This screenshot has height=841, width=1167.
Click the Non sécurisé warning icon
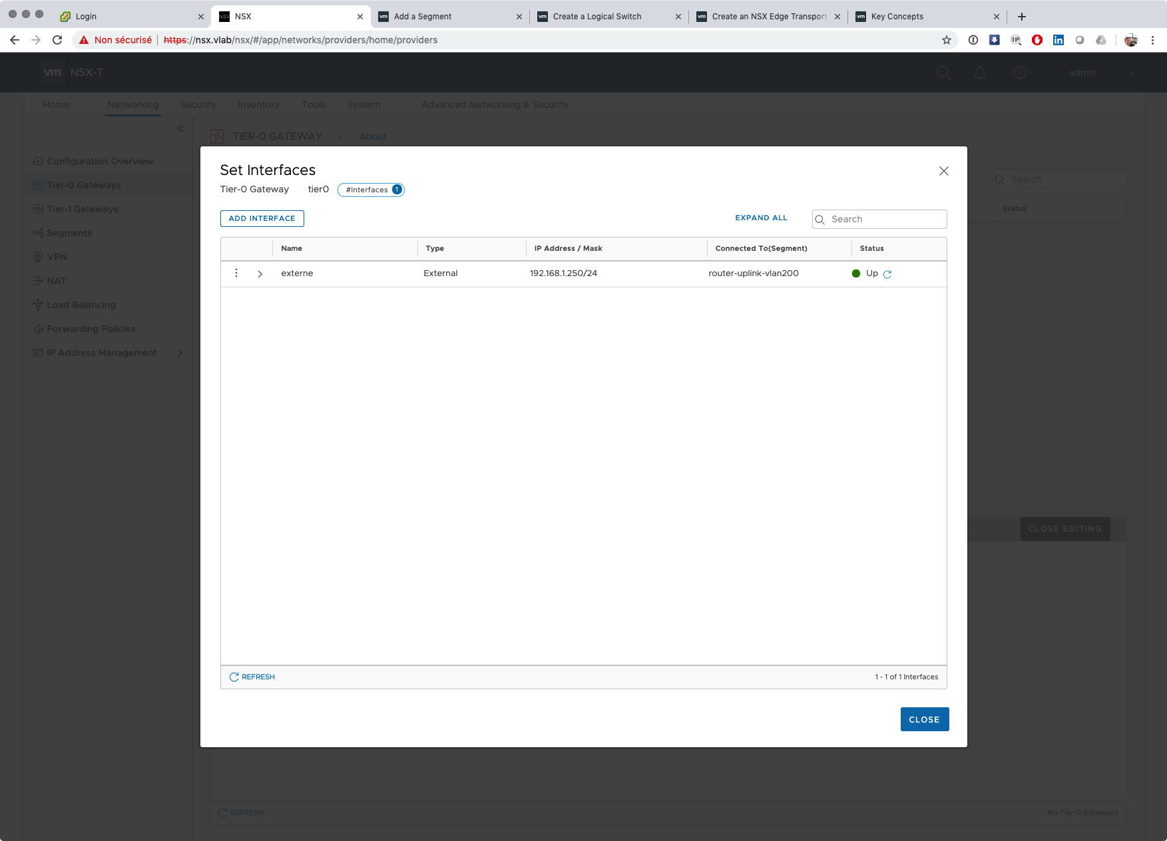click(84, 40)
